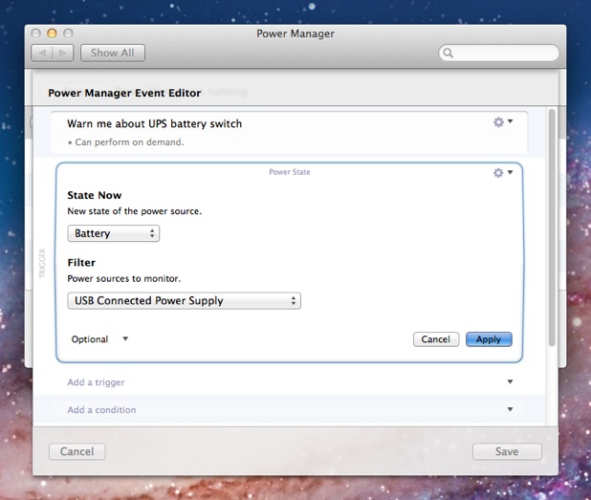
Task: Click the Filter heading
Action: coord(81,263)
